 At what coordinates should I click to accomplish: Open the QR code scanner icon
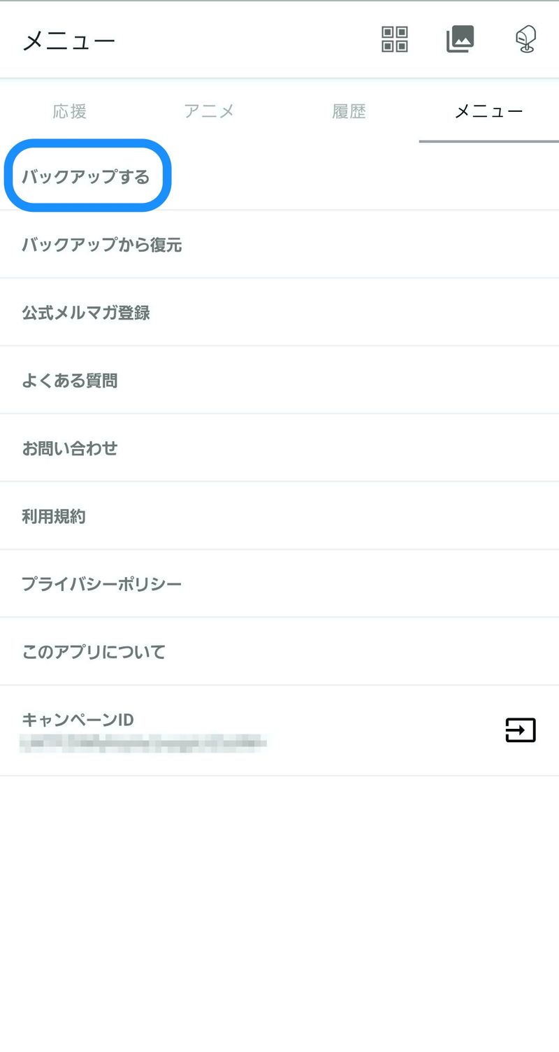pos(395,39)
